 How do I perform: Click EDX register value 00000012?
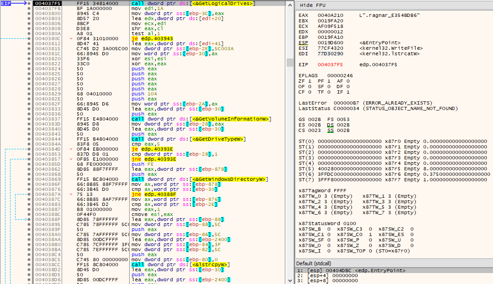330,32
